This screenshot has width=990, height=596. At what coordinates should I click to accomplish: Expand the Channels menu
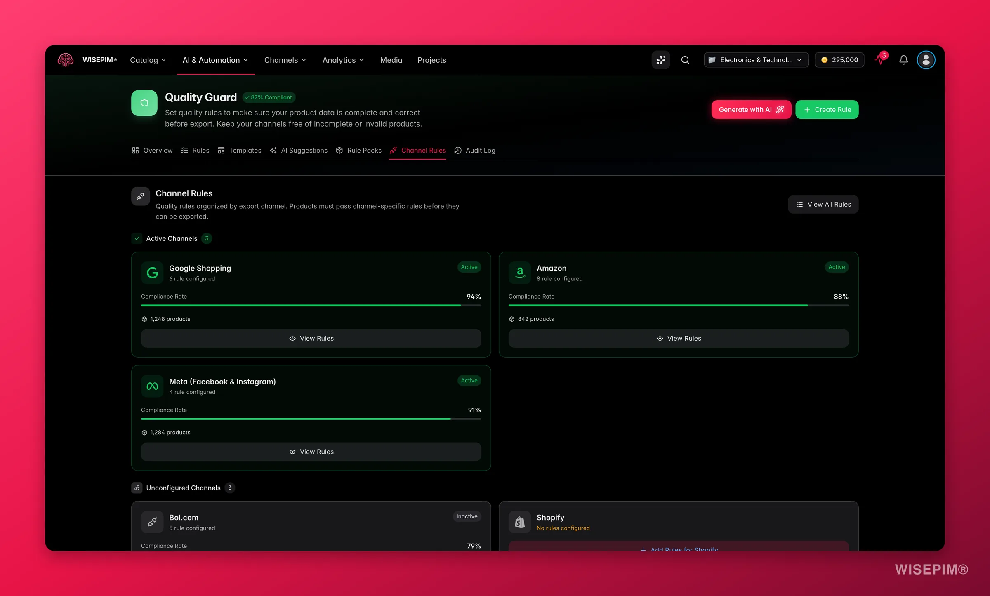(285, 60)
